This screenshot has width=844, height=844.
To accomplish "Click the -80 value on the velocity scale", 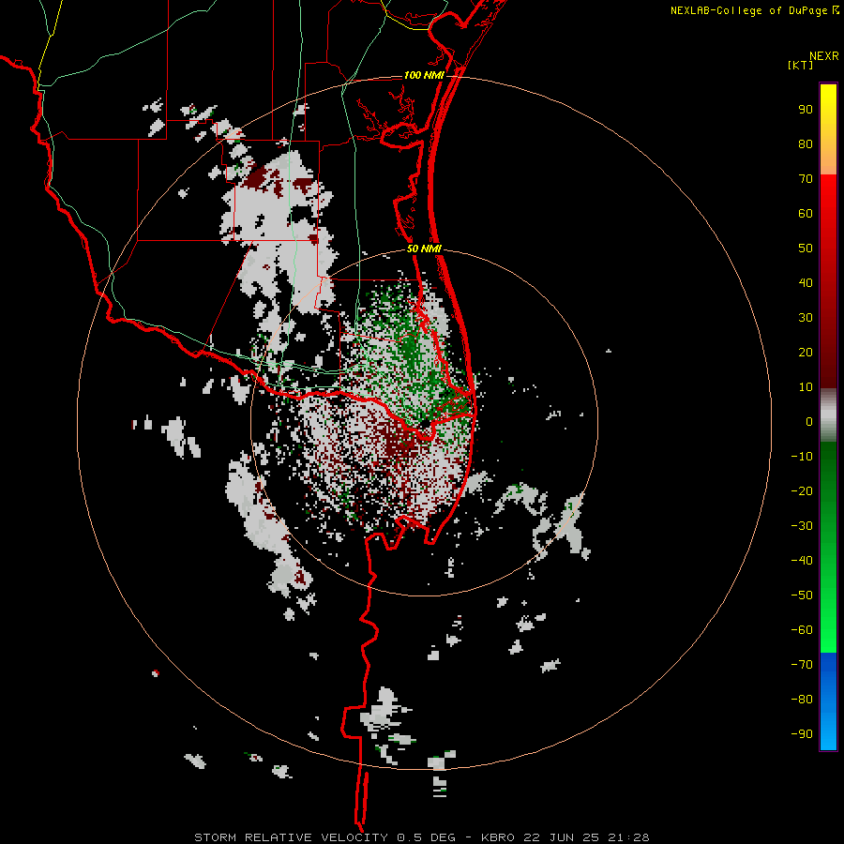I will tap(802, 700).
